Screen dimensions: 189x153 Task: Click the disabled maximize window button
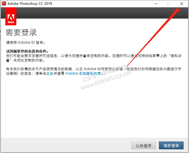(x=169, y=4)
